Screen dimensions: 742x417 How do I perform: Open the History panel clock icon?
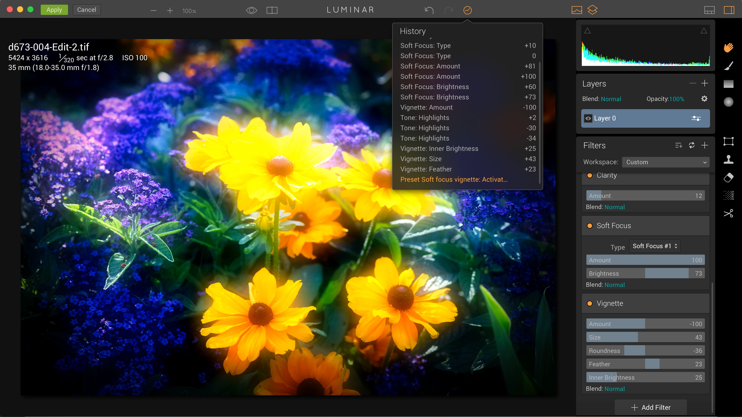click(468, 10)
